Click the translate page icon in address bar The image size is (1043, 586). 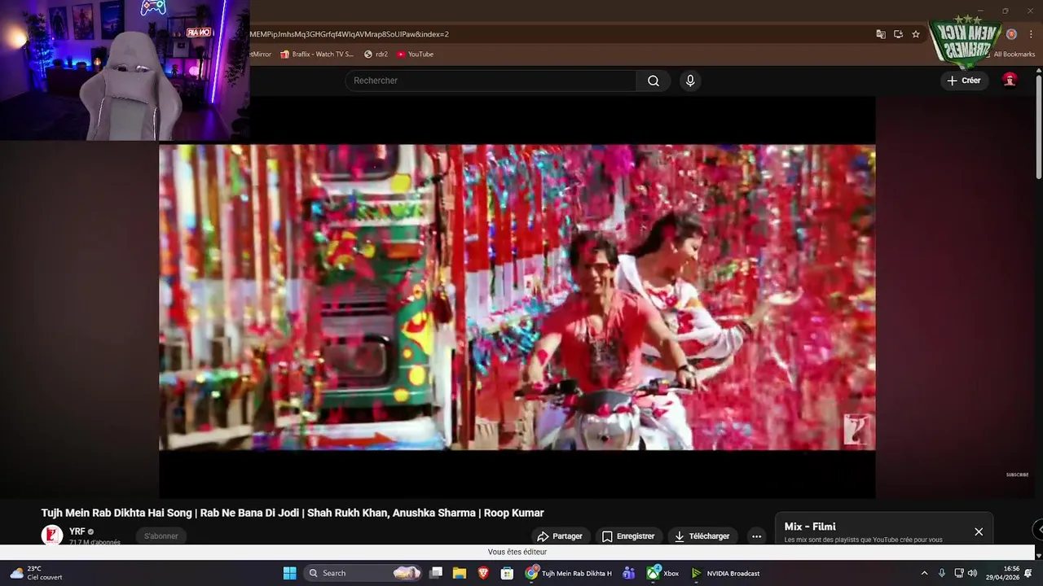[881, 34]
